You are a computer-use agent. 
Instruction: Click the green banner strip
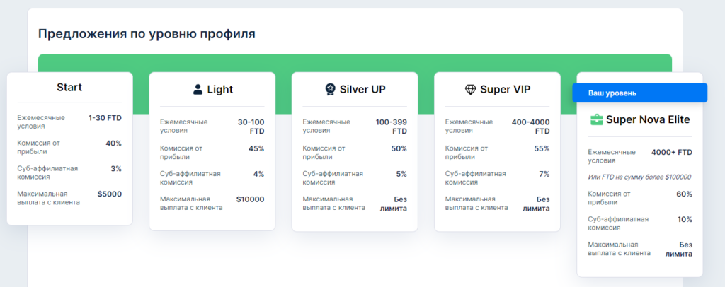pyautogui.click(x=355, y=63)
